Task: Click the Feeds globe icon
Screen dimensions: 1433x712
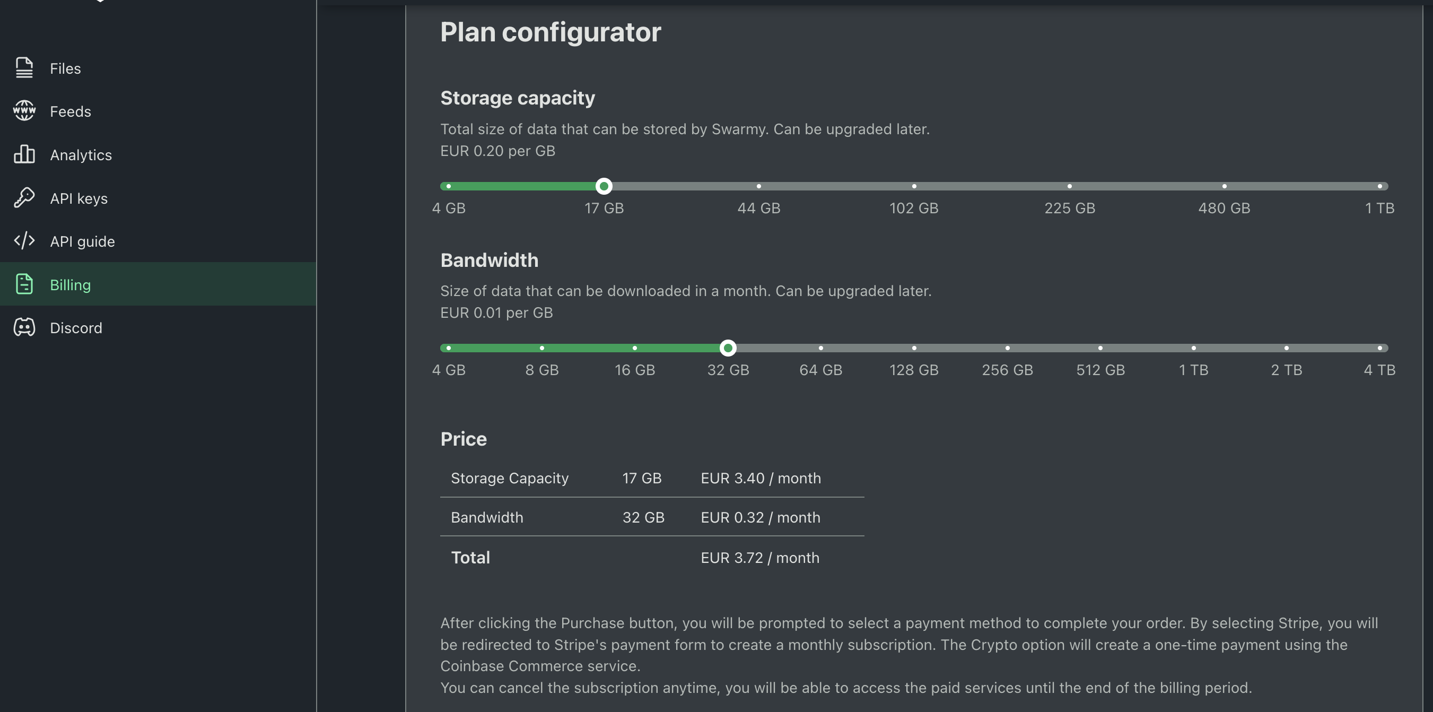Action: (x=24, y=111)
